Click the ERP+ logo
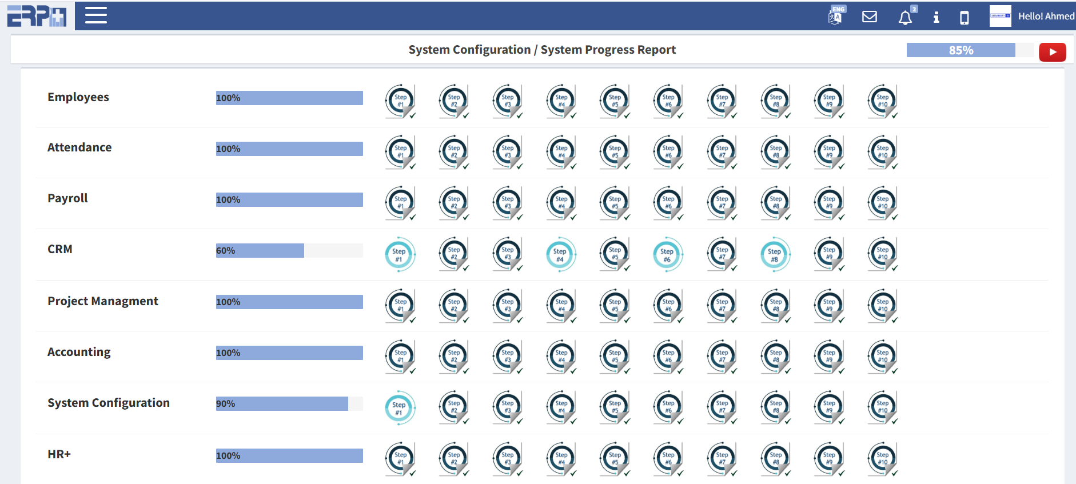 pos(37,16)
